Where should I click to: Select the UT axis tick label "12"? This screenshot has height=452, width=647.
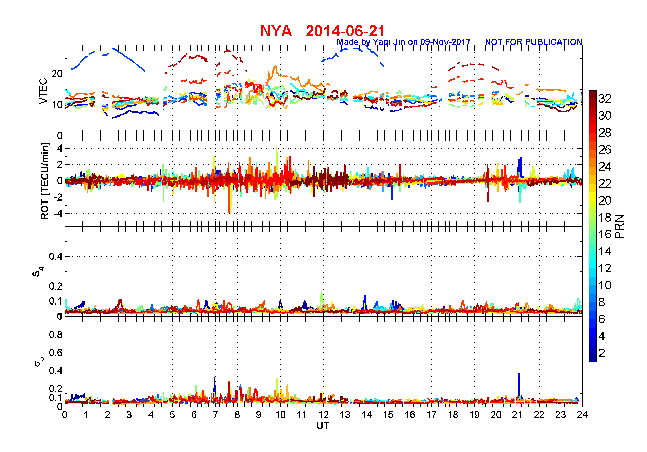[x=323, y=415]
